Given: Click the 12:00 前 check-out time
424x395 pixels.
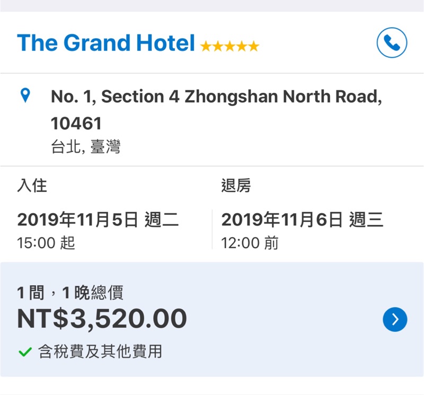Looking at the screenshot, I should pos(250,243).
